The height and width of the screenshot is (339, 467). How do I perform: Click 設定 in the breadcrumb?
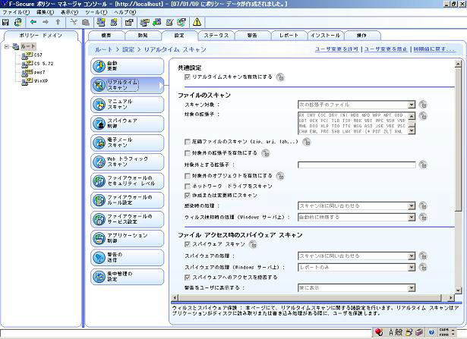coord(128,49)
